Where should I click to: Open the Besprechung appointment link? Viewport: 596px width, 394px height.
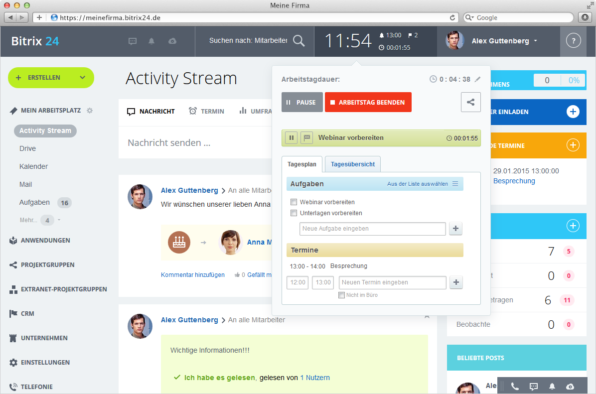tap(514, 181)
